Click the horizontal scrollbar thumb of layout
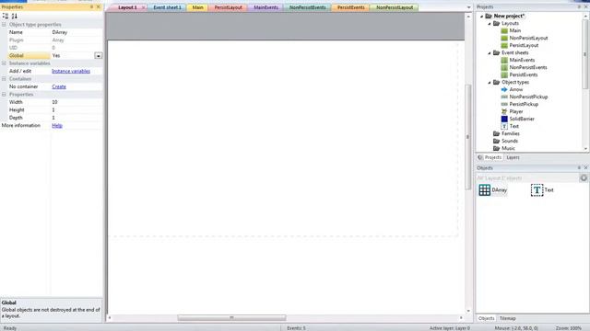 (x=231, y=318)
